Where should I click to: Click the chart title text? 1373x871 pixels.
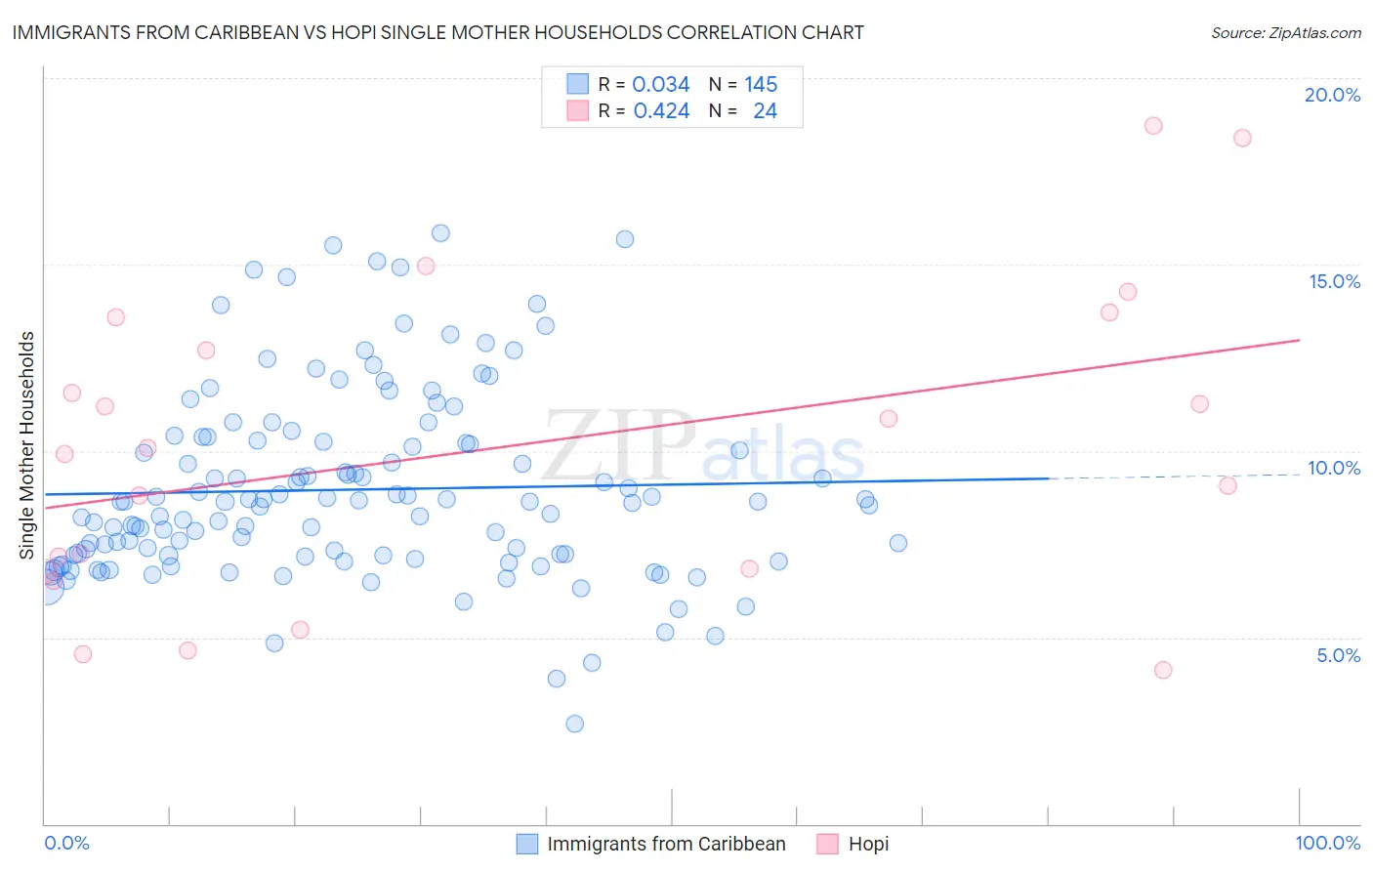point(437,32)
